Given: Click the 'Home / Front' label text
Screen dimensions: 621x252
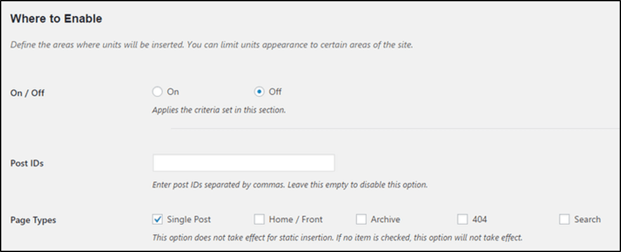Looking at the screenshot, I should click(296, 219).
